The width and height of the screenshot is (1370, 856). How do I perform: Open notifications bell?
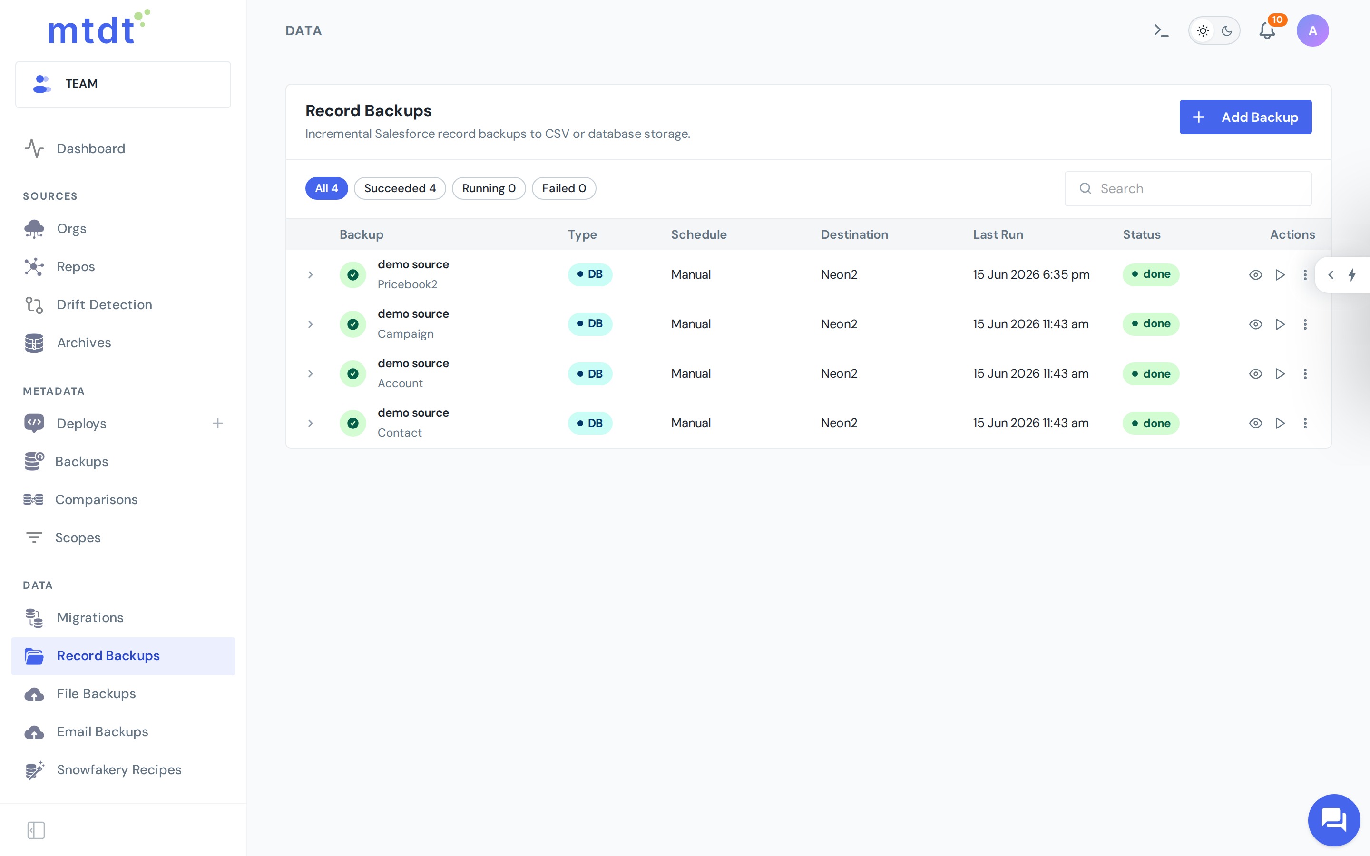pyautogui.click(x=1267, y=30)
